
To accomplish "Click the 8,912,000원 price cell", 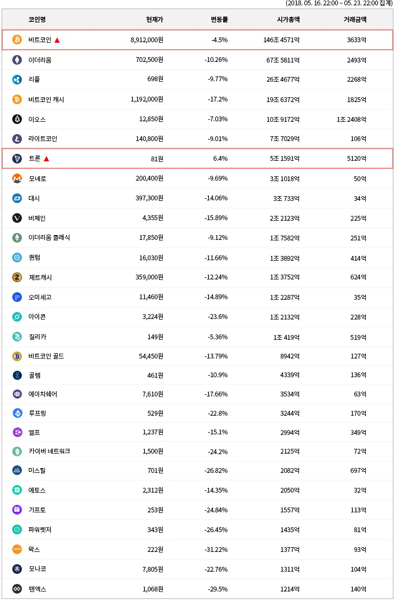I will tap(147, 40).
